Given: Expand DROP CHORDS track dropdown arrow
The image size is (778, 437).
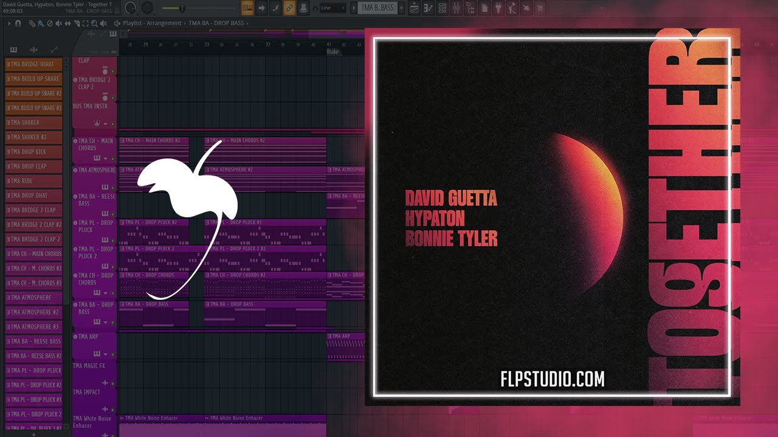Looking at the screenshot, I should tap(105, 293).
